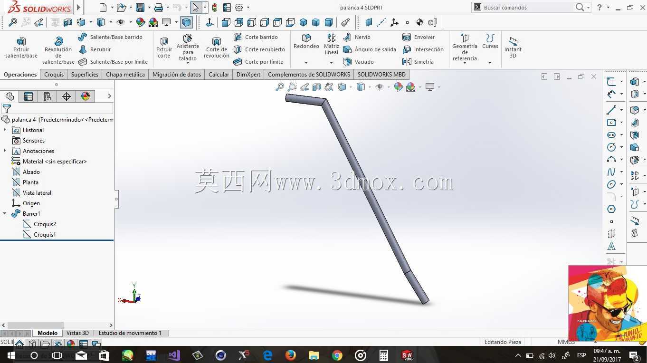Click the Open file icon

click(121, 7)
